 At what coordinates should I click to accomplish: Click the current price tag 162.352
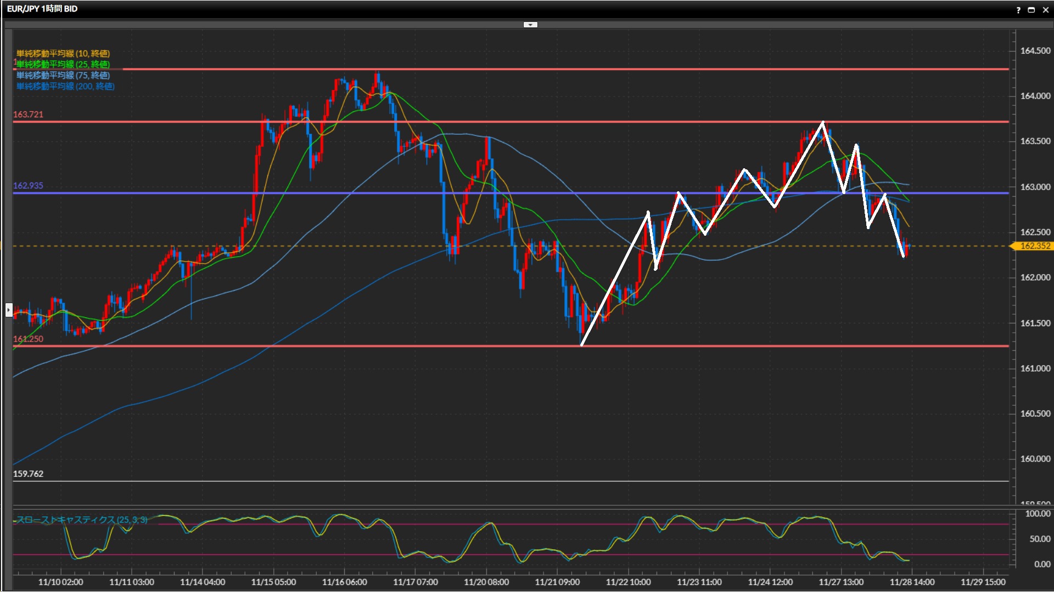point(1034,246)
